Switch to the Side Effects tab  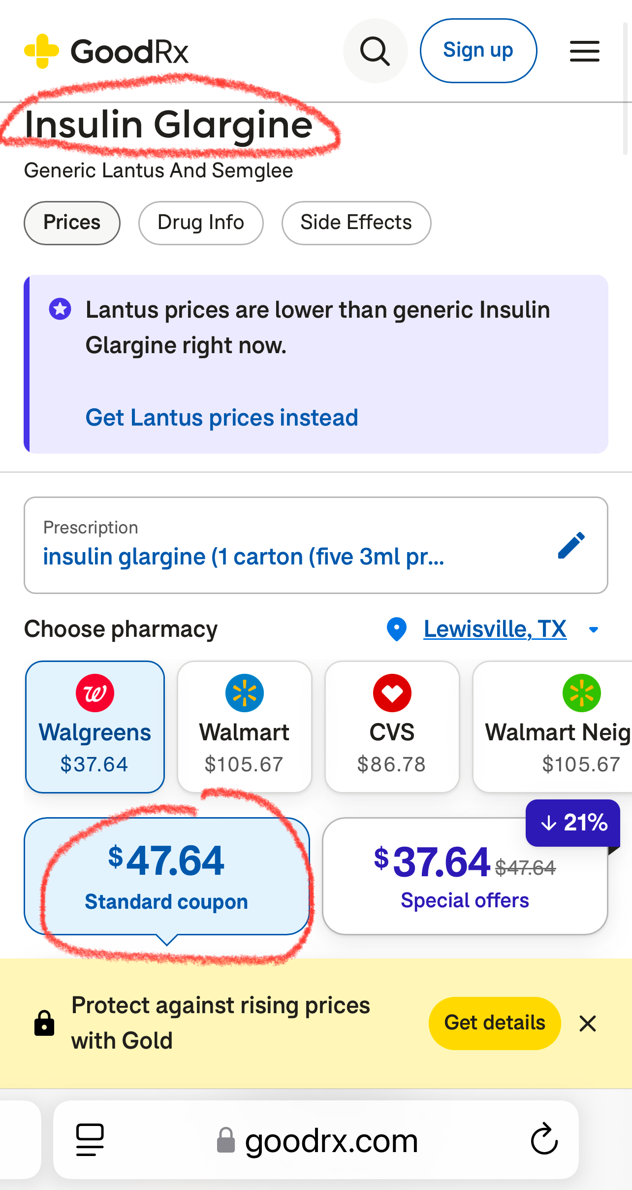[x=356, y=223]
